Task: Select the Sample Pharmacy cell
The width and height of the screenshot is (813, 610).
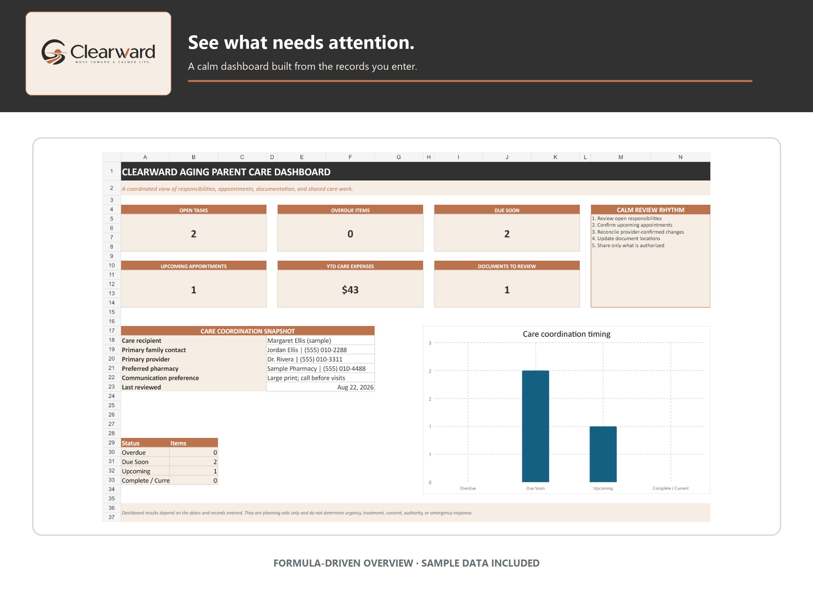Action: pos(320,368)
